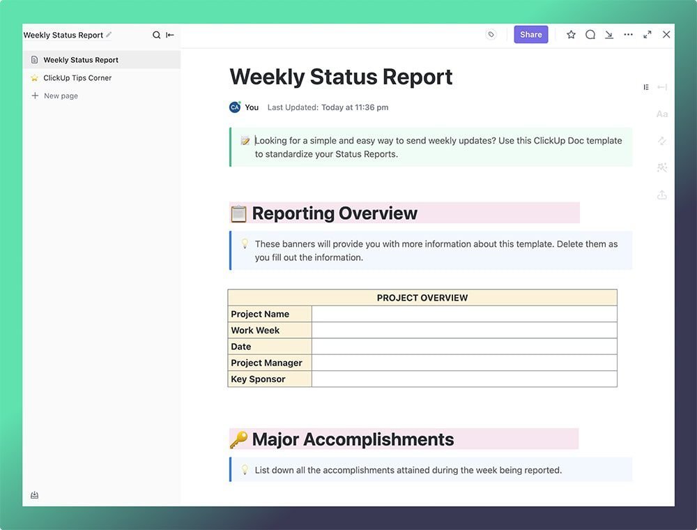Expand the doc to full screen

(x=646, y=34)
